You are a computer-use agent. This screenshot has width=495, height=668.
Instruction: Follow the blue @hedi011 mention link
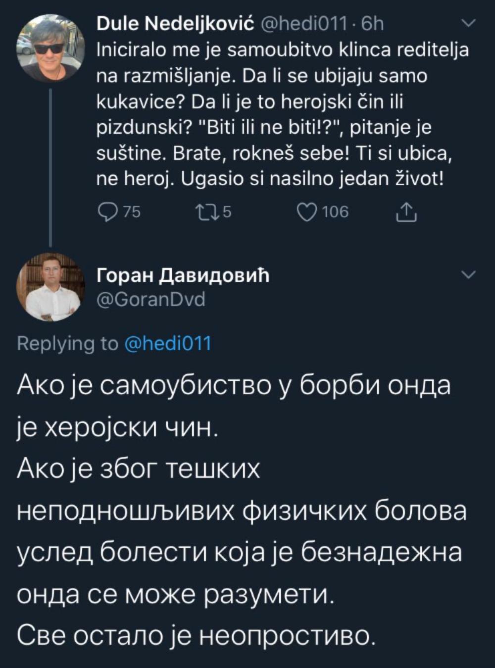tap(167, 343)
